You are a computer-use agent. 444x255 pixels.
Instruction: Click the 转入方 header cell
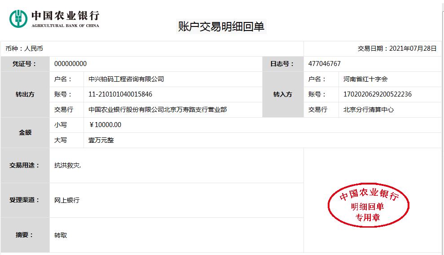(283, 95)
